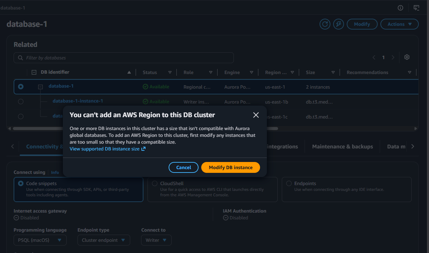Sort the Engine column
The width and height of the screenshot is (429, 253).
point(252,72)
